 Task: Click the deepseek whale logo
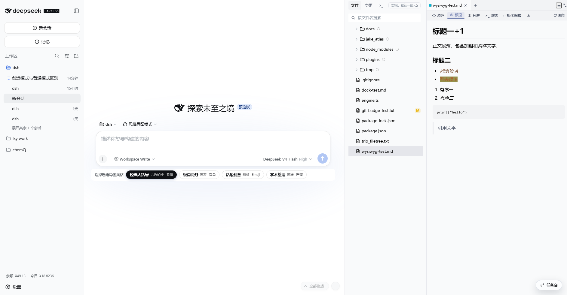(8, 11)
